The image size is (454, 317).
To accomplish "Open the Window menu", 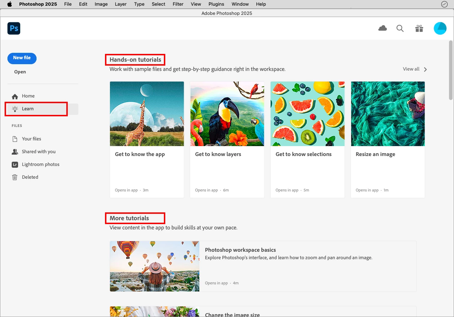I will (240, 4).
